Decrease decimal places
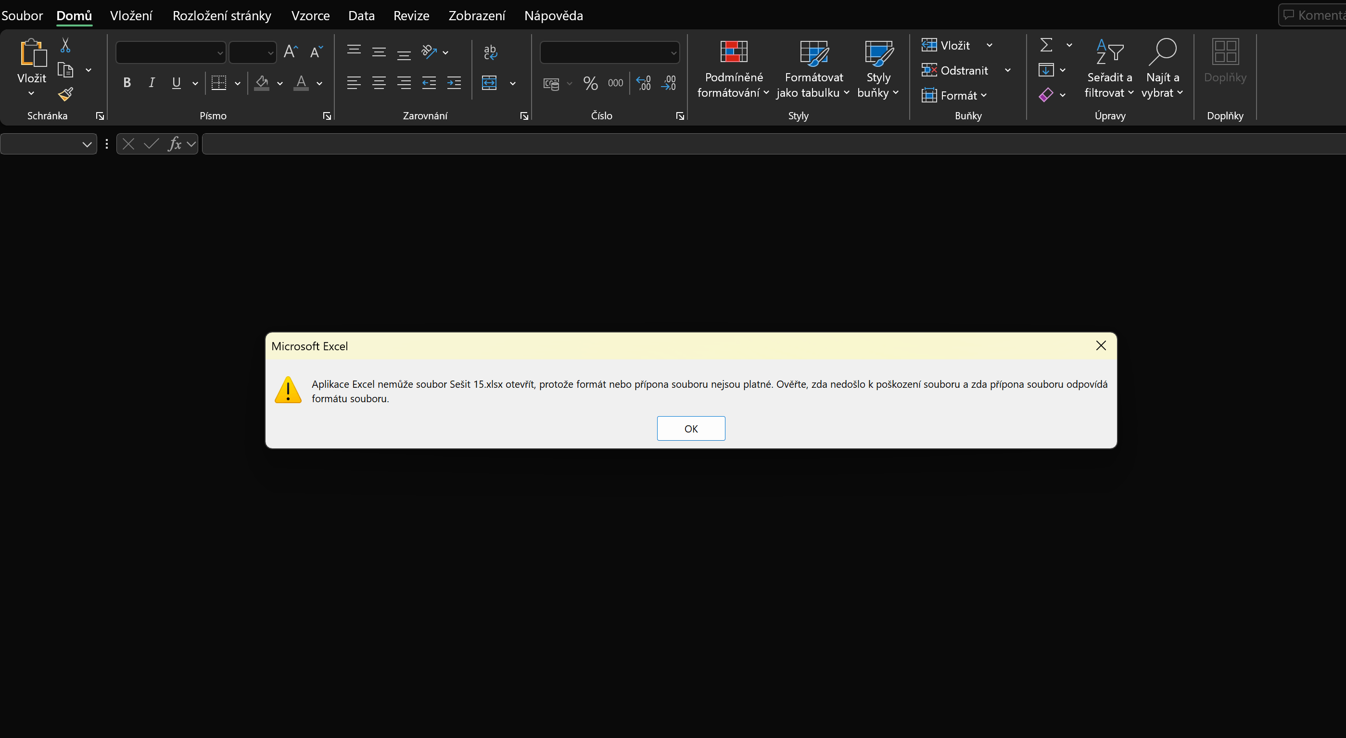The height and width of the screenshot is (738, 1346). pos(669,83)
